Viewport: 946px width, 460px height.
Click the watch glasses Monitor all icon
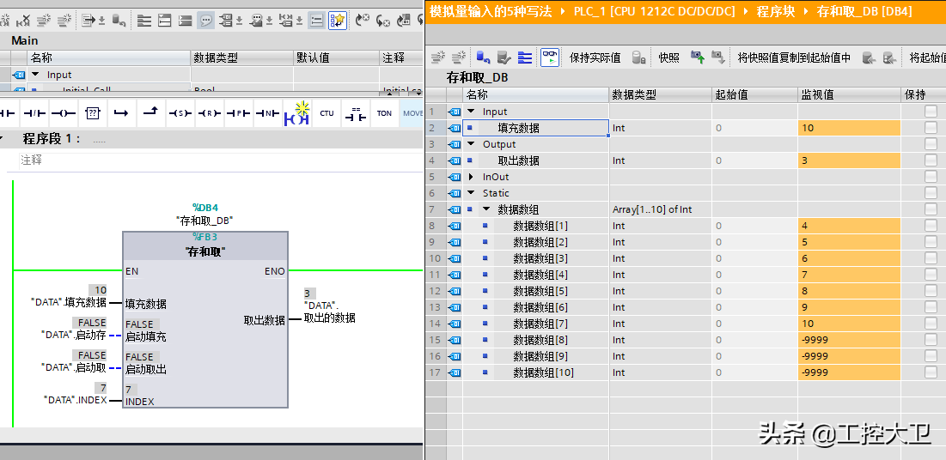[x=550, y=57]
